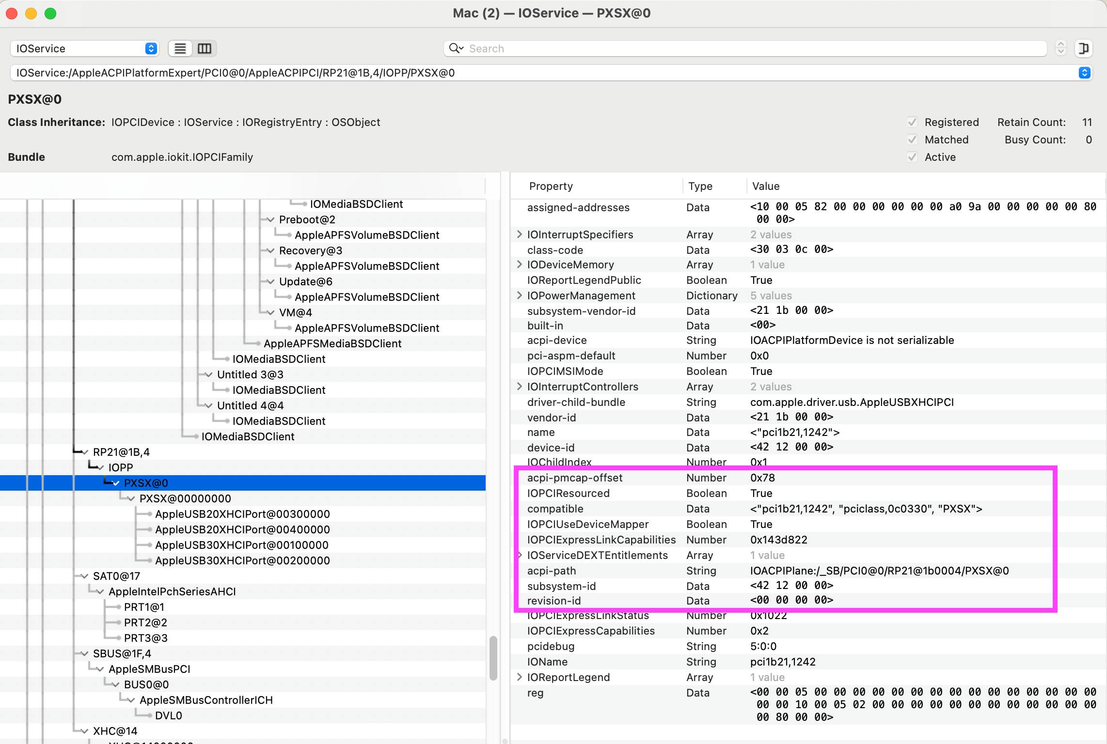Select AppleUSB30XHCIPort@00200000 item
The height and width of the screenshot is (744, 1107).
coord(242,560)
